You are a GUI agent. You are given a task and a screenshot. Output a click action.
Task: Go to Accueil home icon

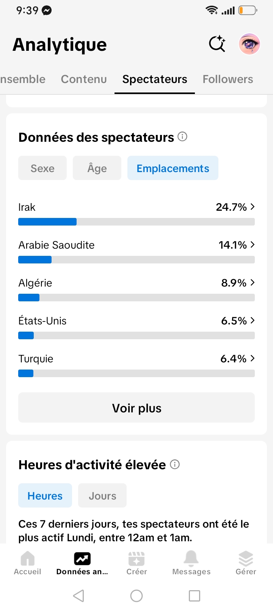pos(27,558)
